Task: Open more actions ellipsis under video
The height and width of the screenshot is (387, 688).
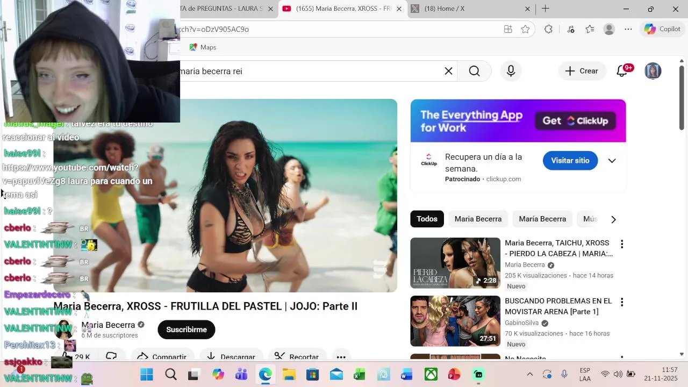Action: [341, 357]
